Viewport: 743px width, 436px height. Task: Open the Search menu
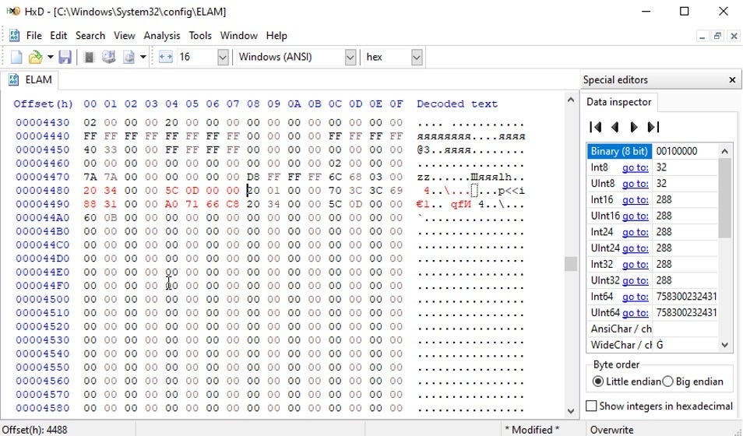click(x=90, y=36)
